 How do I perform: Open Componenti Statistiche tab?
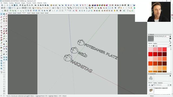click(160, 83)
